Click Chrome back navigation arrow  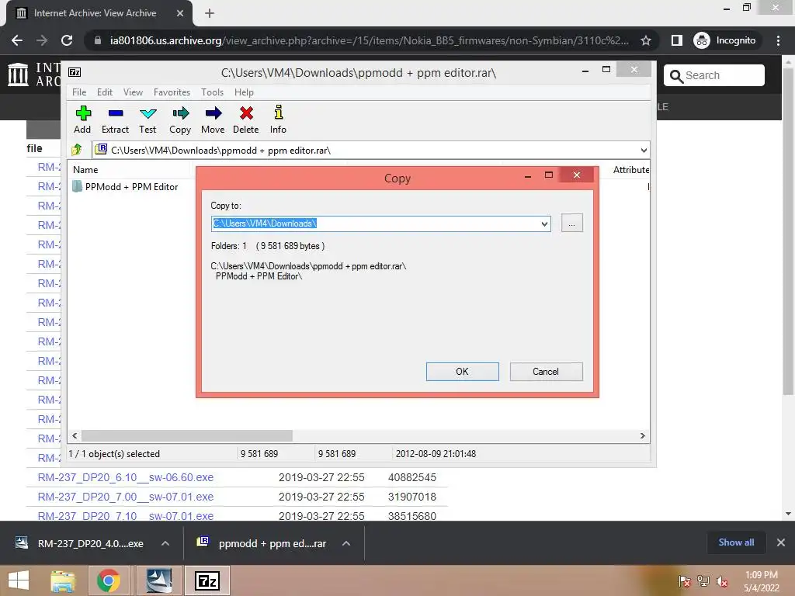(17, 40)
